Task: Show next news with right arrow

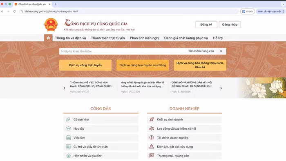Action: 221,88
